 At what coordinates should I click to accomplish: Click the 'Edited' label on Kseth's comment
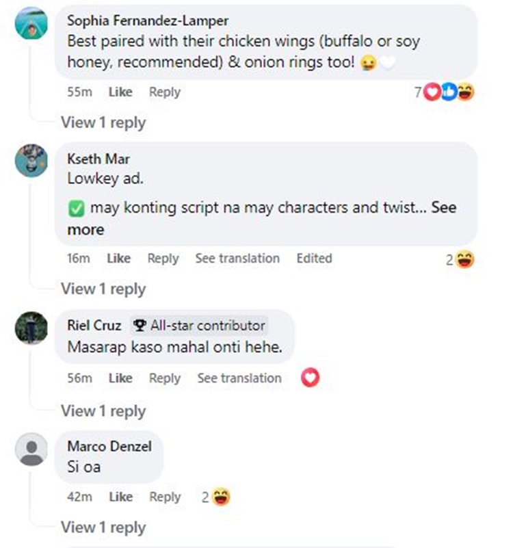coord(314,259)
